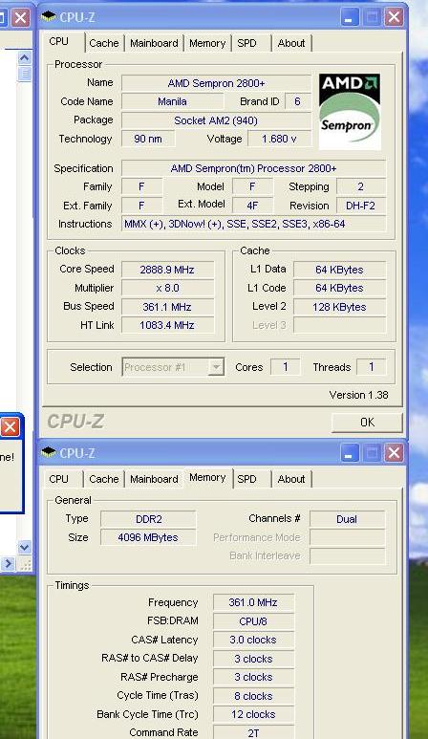428x739 pixels.
Task: Click the CPU-Z chip icon in bottom window title bar
Action: tap(49, 453)
